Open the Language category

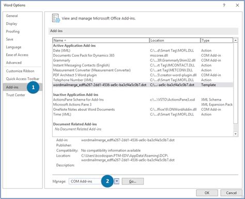13,47
